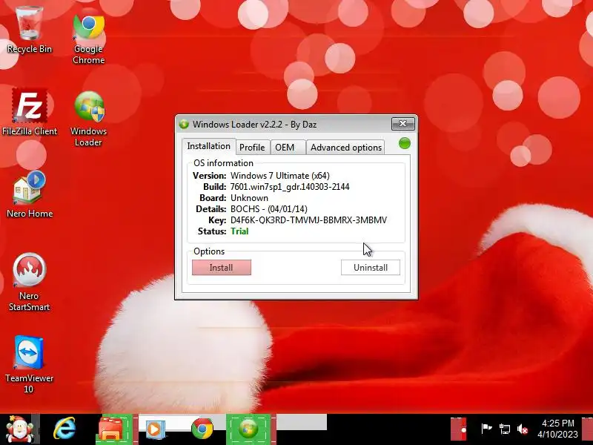Click the muted volume tray icon
Viewport: 593px width, 445px height.
(523, 429)
